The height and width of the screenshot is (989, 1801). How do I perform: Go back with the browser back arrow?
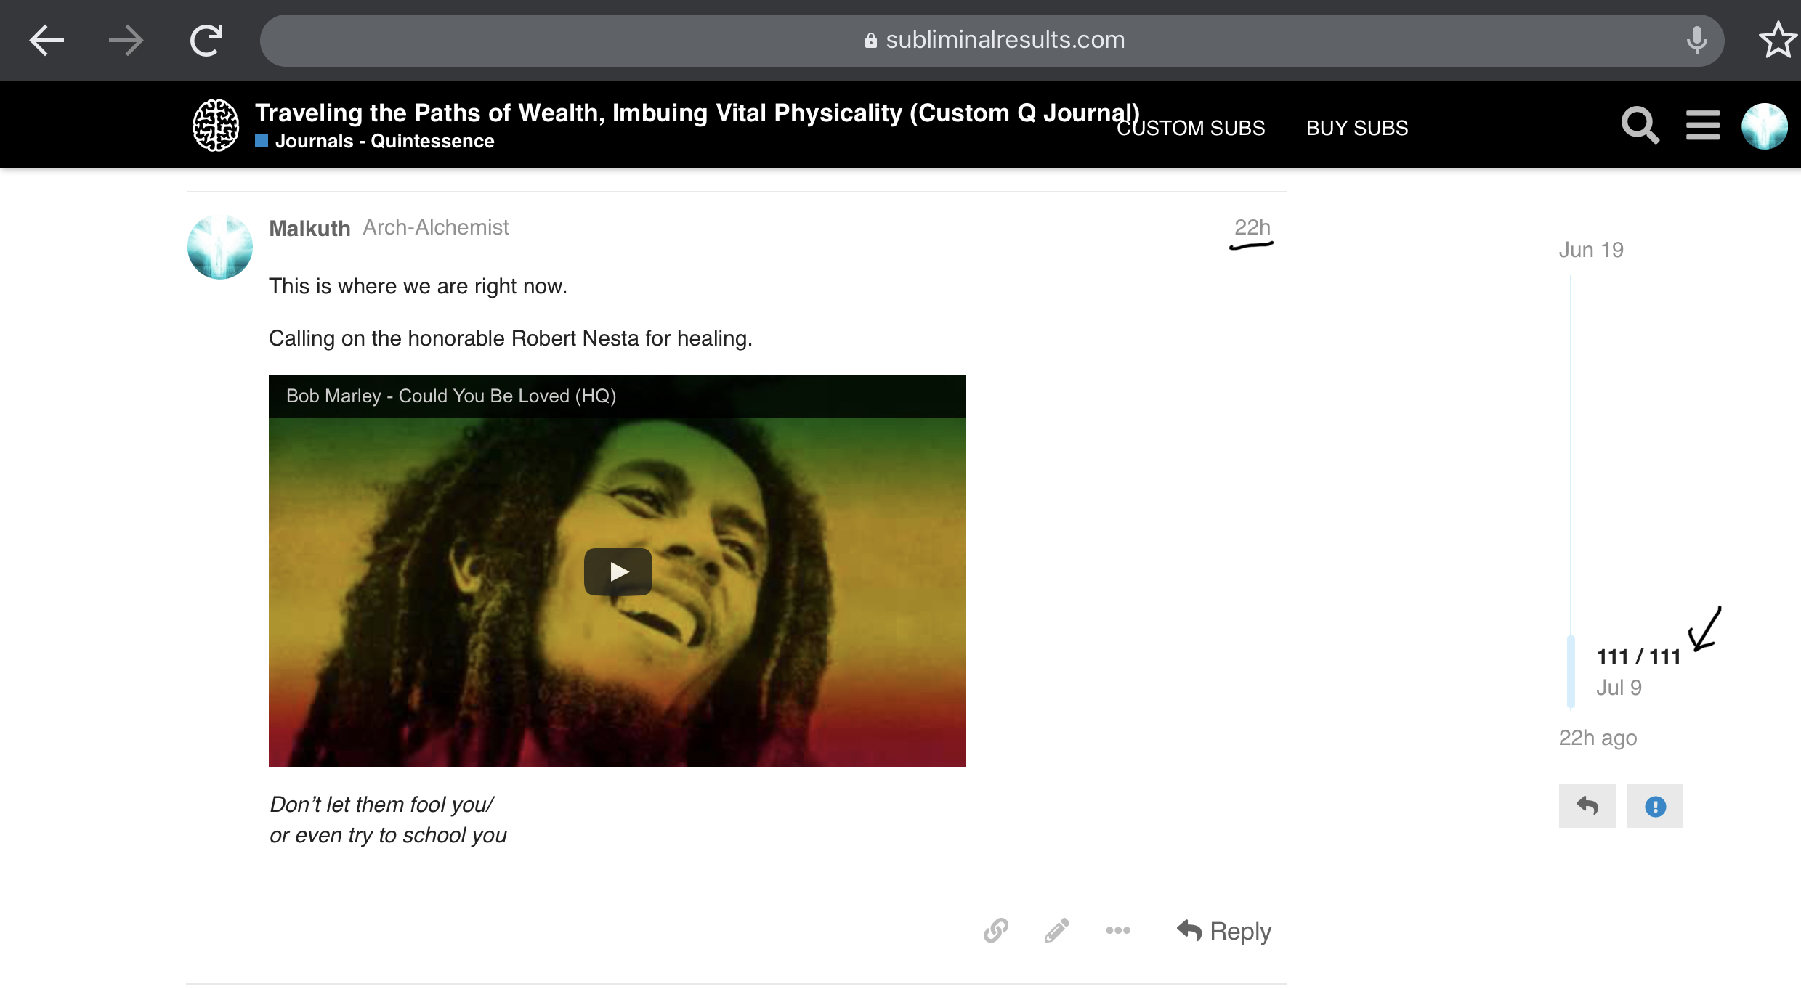tap(46, 40)
